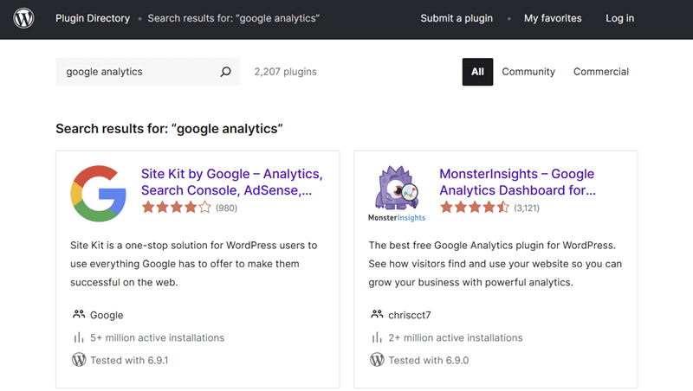
Task: Click the (980) ratings count
Action: 226,208
